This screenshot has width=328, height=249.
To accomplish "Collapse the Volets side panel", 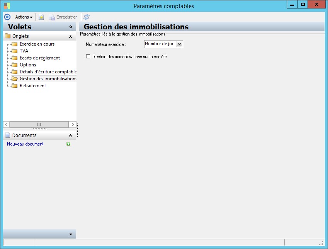I will [x=71, y=27].
